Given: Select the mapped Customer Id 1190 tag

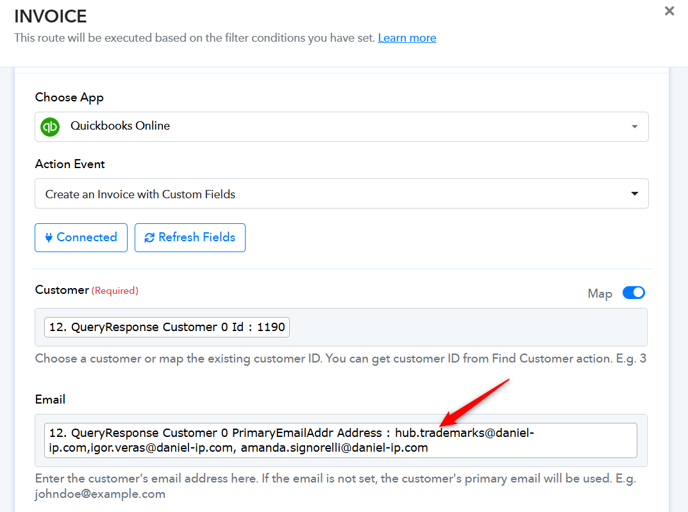Looking at the screenshot, I should click(x=167, y=327).
